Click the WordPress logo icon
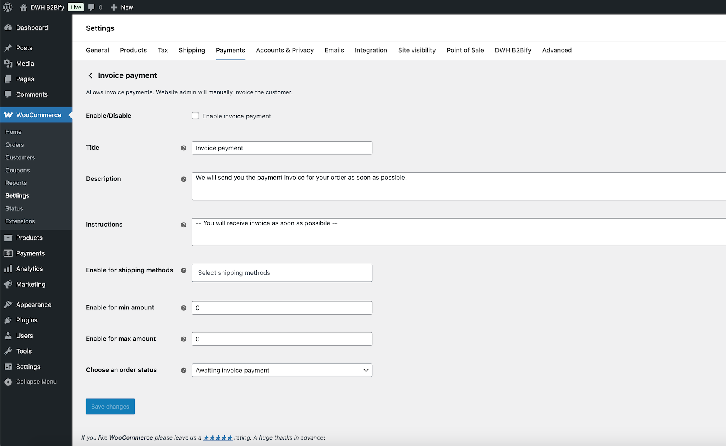Image resolution: width=726 pixels, height=446 pixels. tap(8, 7)
